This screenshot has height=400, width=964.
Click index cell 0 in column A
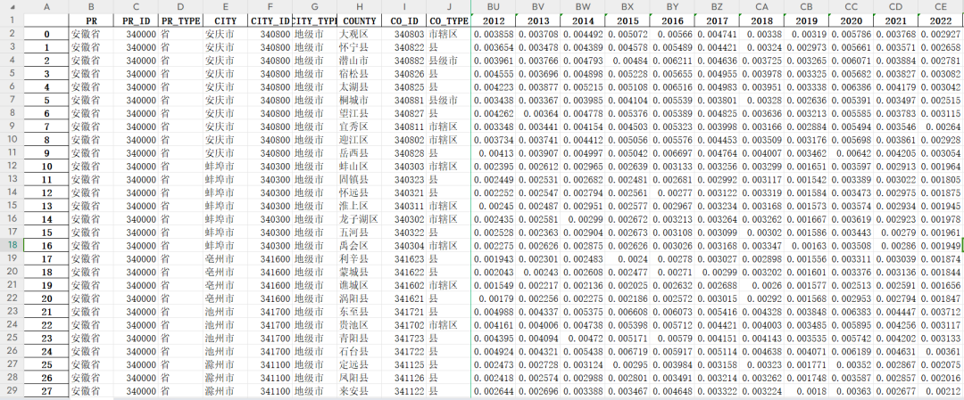(x=47, y=34)
